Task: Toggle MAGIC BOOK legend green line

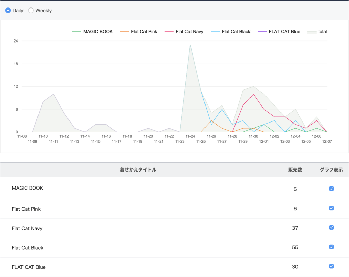Action: tap(92, 32)
